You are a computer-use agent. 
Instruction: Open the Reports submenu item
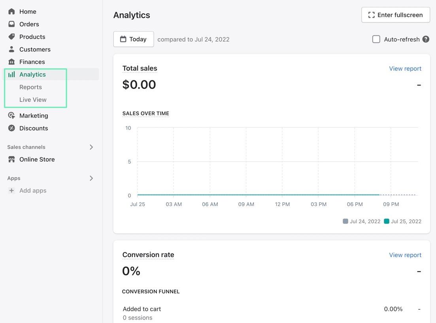30,87
